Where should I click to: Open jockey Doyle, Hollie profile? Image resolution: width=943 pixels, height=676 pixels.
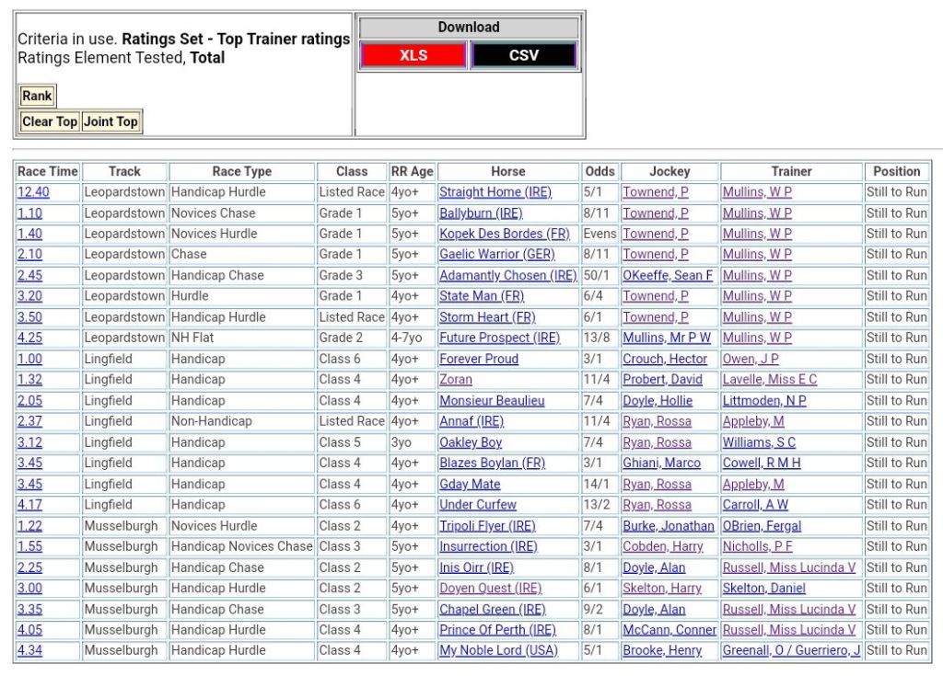(657, 401)
